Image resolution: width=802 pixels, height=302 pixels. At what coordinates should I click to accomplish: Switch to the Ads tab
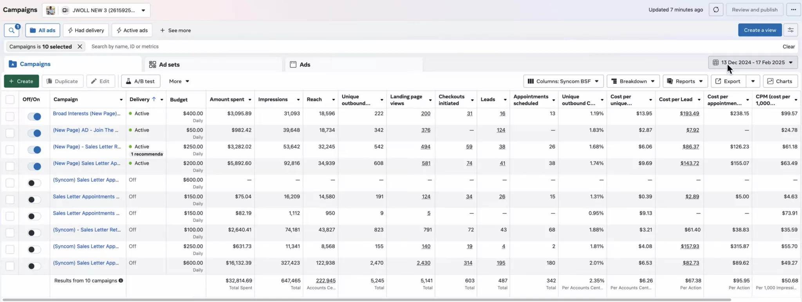point(305,65)
